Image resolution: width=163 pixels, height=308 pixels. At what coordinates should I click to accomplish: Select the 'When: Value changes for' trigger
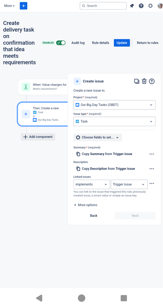pyautogui.click(x=43, y=87)
